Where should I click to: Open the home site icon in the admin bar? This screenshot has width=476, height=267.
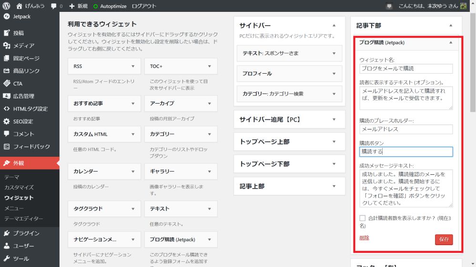(x=19, y=6)
